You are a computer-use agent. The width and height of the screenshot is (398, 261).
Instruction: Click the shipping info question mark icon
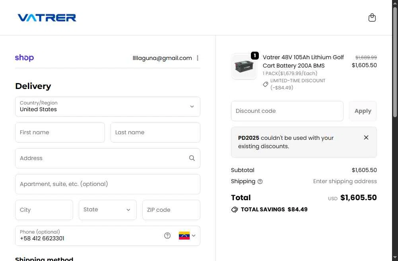click(260, 182)
